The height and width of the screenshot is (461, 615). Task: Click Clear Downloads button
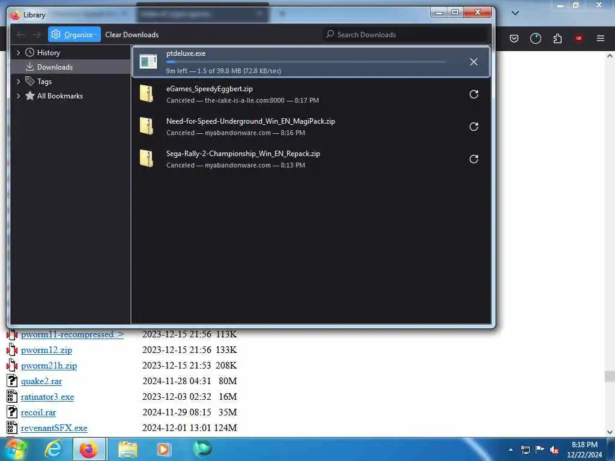click(132, 34)
